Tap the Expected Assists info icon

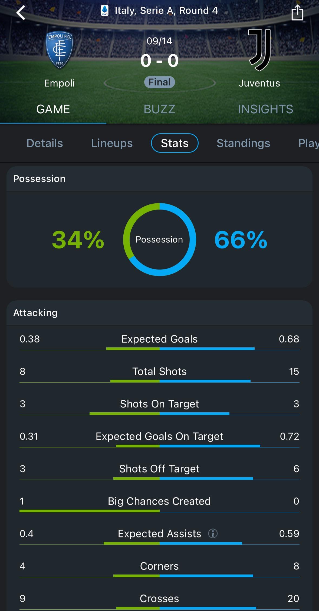click(x=213, y=533)
